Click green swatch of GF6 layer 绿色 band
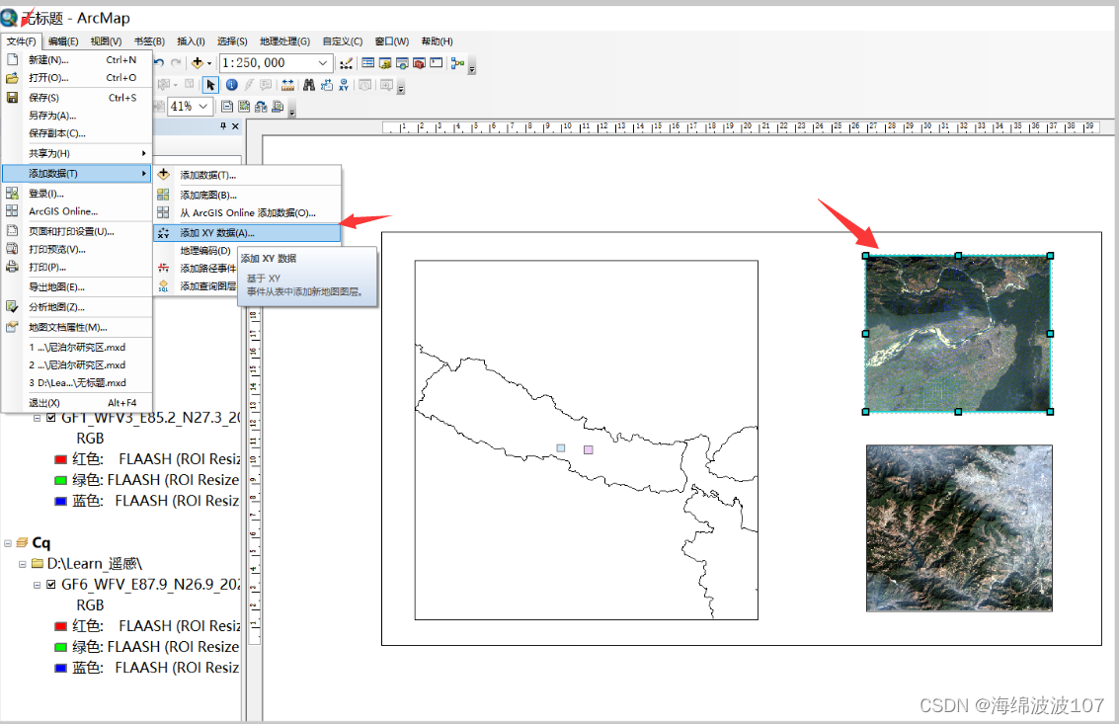 coord(60,648)
